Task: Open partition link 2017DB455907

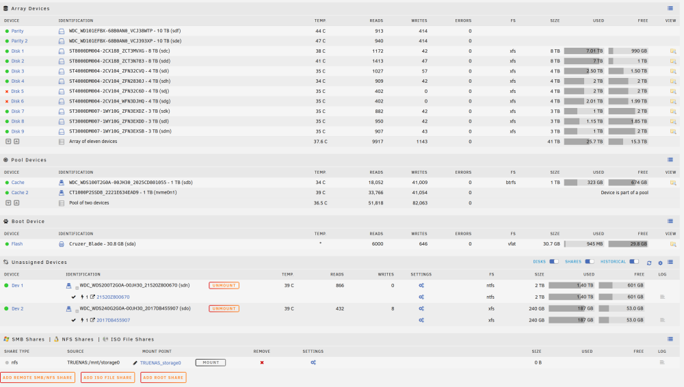Action: pos(113,320)
